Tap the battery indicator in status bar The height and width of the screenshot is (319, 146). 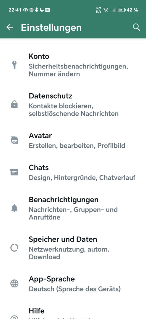pyautogui.click(x=122, y=10)
